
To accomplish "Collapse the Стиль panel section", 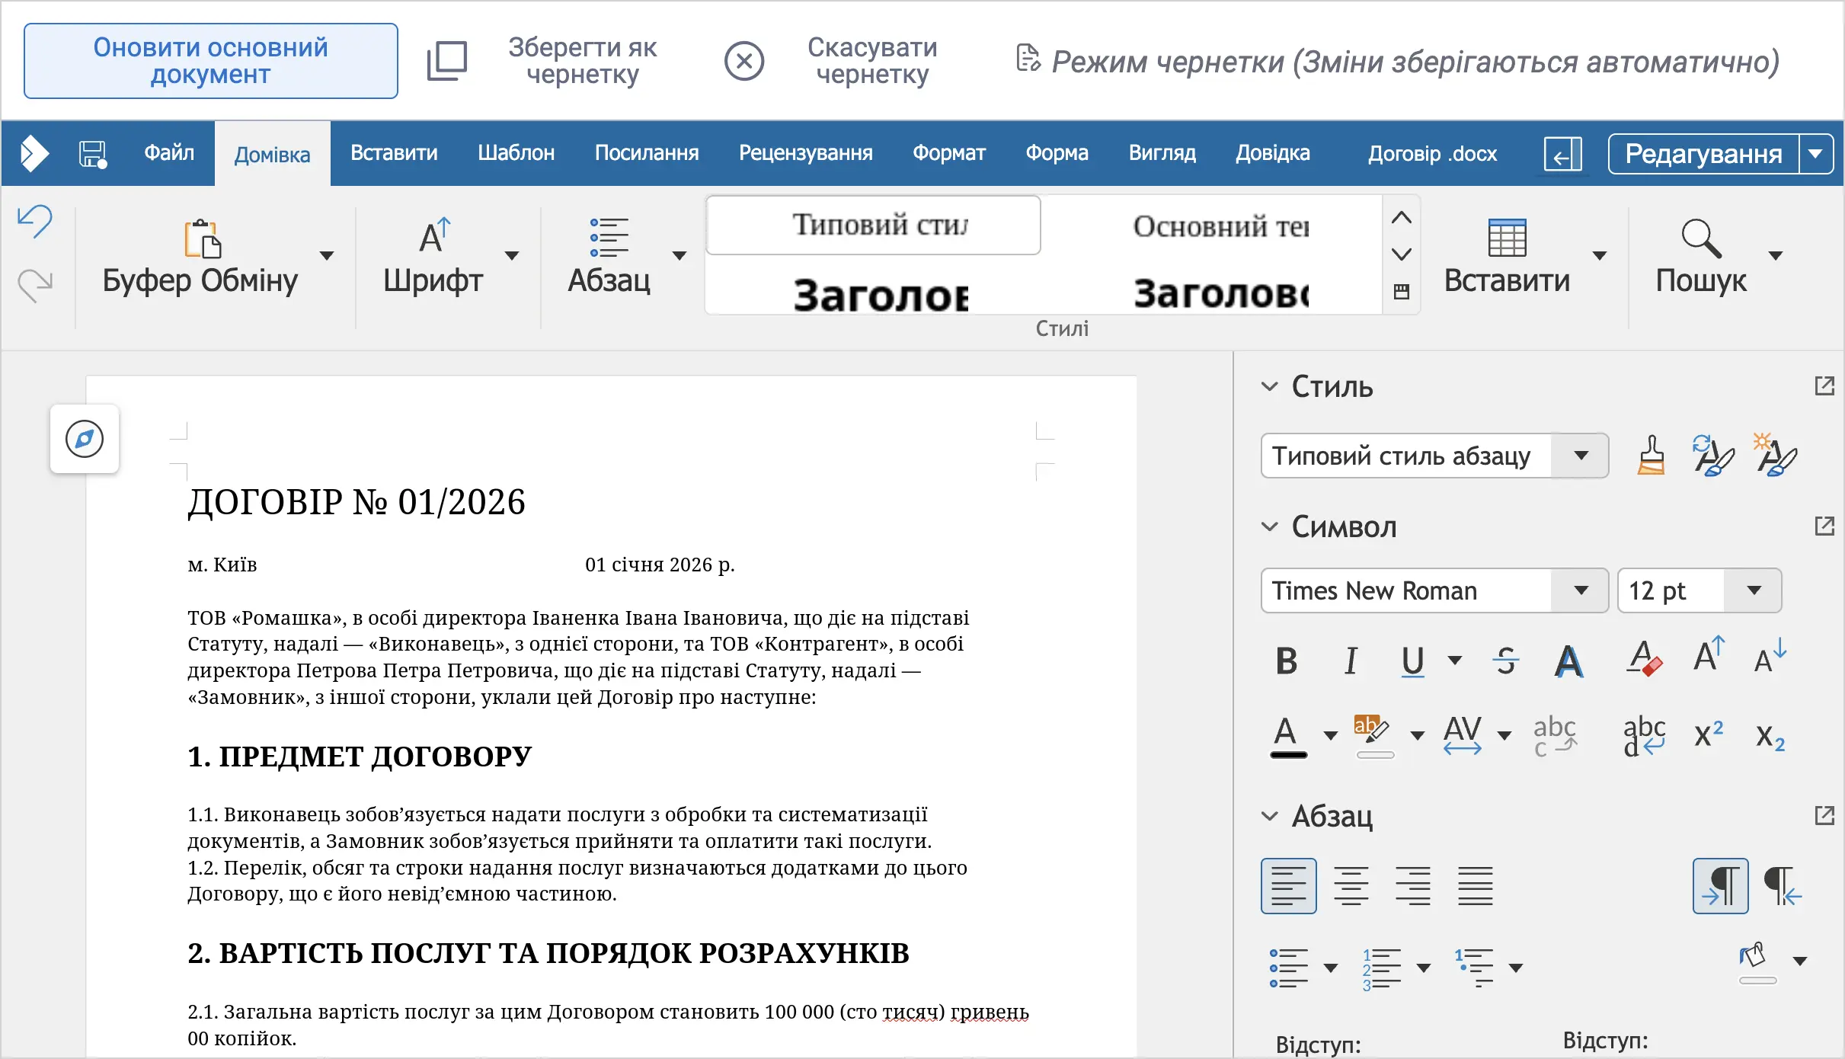I will 1269,387.
